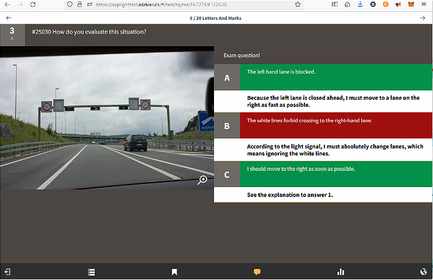Click the magnifier zoom icon on the photo
Viewport: 433px width, 280px height.
[x=202, y=180]
